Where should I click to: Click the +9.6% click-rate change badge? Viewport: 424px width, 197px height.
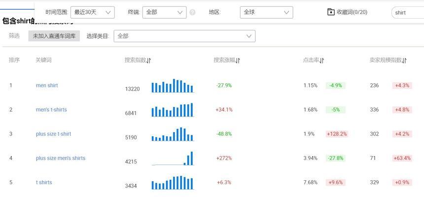point(335,182)
